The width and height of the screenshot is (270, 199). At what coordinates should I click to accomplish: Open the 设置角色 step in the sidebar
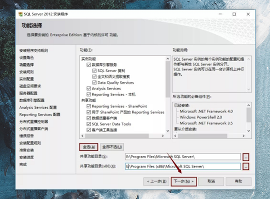pyautogui.click(x=26, y=58)
